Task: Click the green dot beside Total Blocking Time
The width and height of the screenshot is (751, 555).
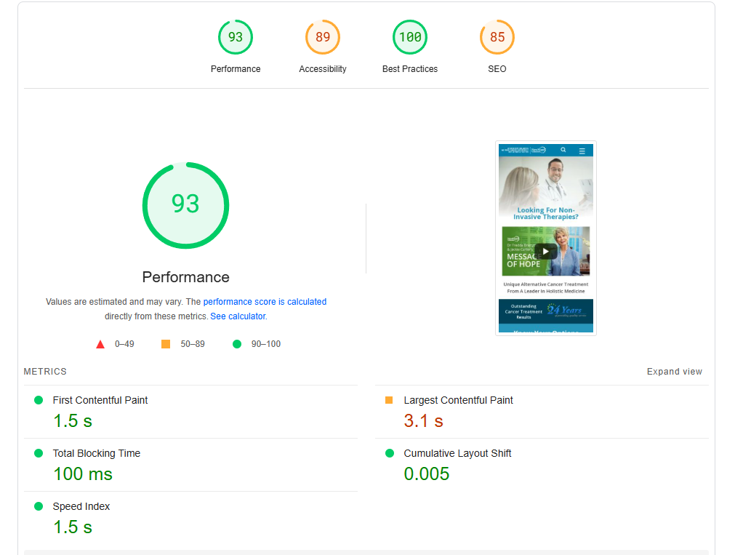Action: tap(39, 453)
